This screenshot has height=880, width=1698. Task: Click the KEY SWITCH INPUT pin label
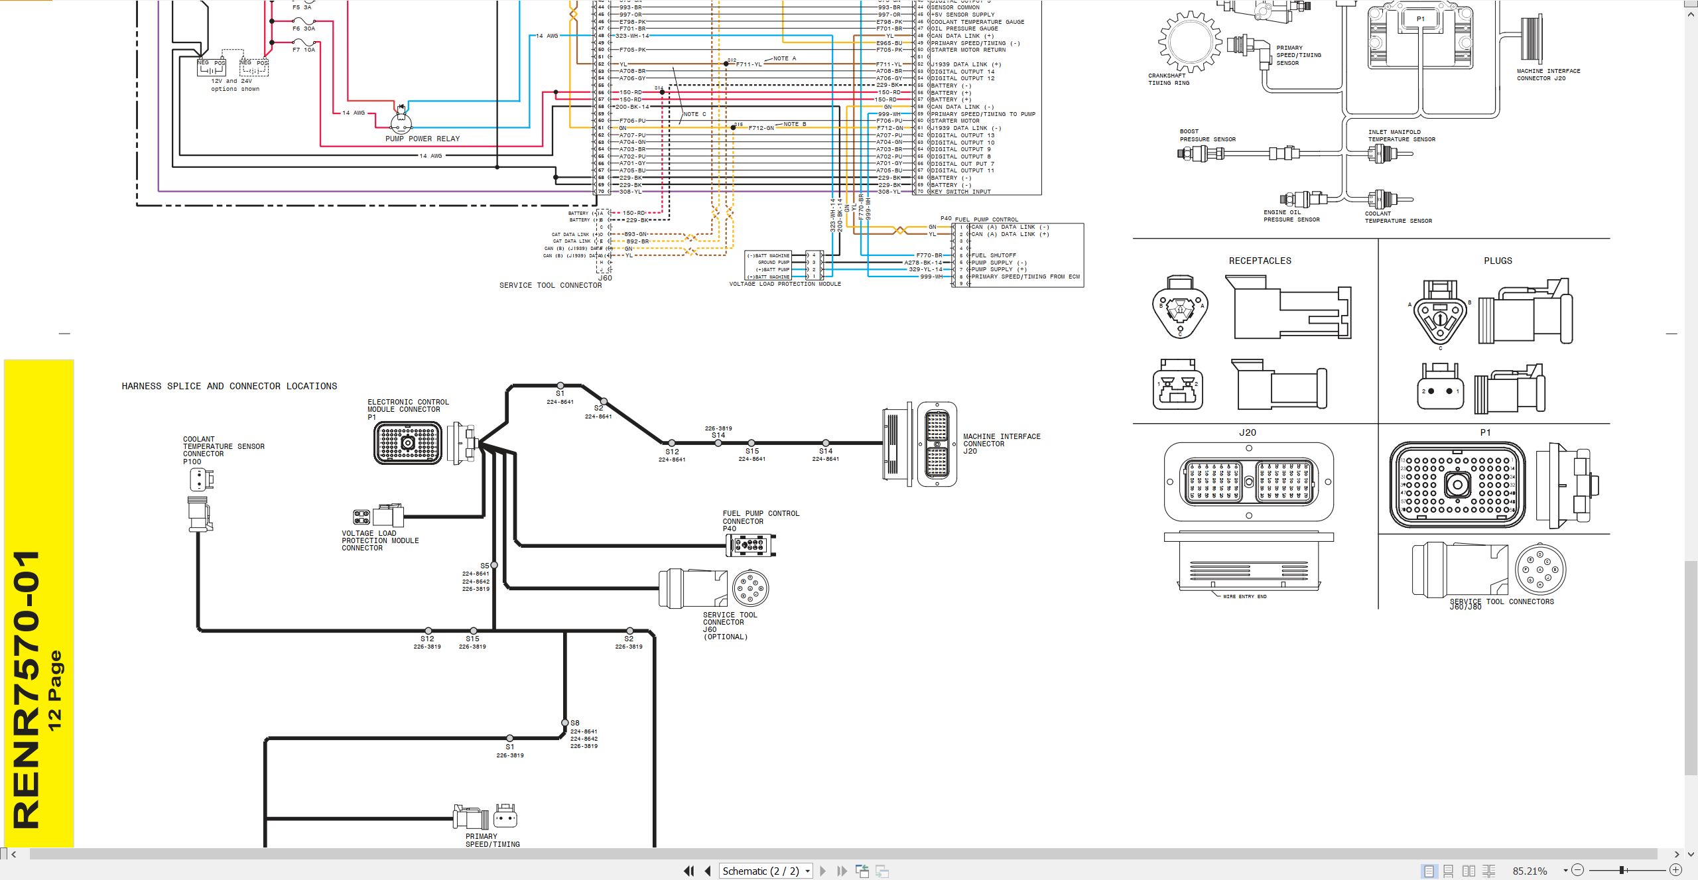pyautogui.click(x=960, y=192)
